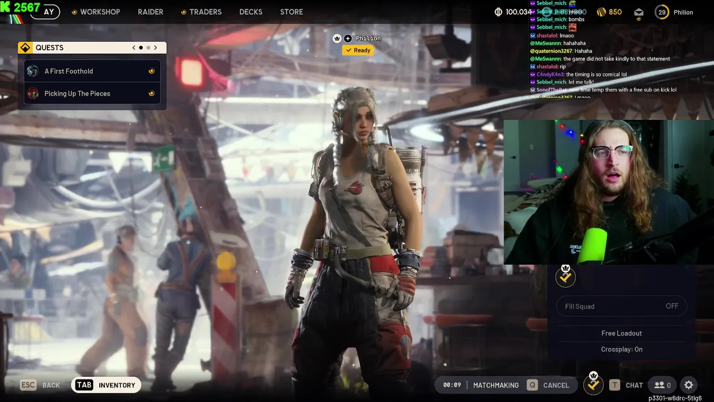Image resolution: width=714 pixels, height=402 pixels.
Task: Open Inventory button
Action: tap(106, 385)
